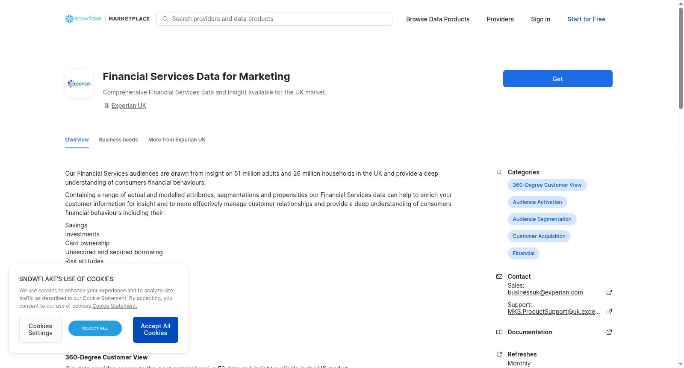Click the search magnifier icon
Screen dimensions: 684x368
[165, 19]
